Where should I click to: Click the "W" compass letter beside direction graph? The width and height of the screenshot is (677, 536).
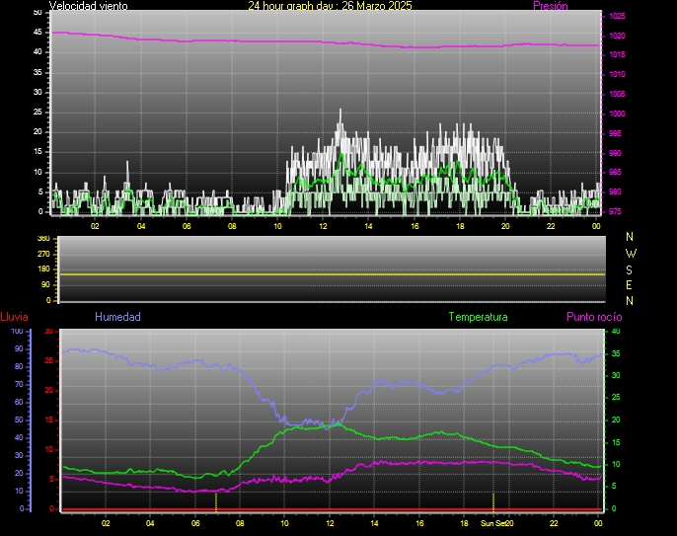click(631, 253)
